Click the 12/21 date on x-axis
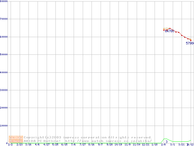The image size is (194, 146). pos(145,144)
